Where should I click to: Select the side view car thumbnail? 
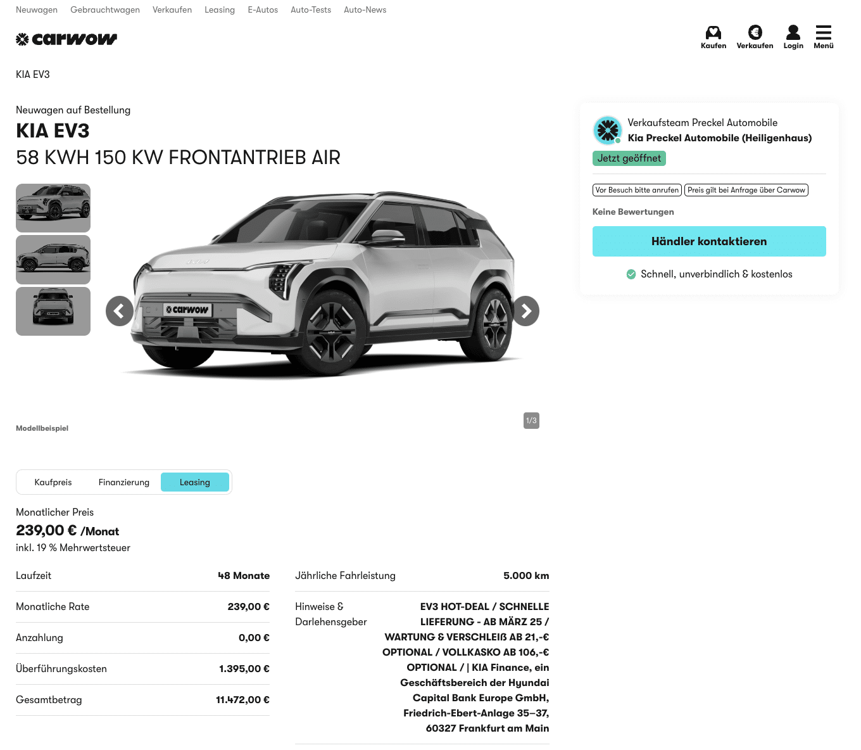coord(53,260)
